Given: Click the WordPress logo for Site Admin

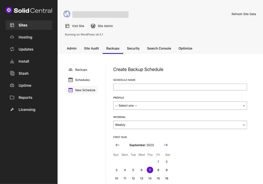Looking at the screenshot, I should pyautogui.click(x=93, y=26).
